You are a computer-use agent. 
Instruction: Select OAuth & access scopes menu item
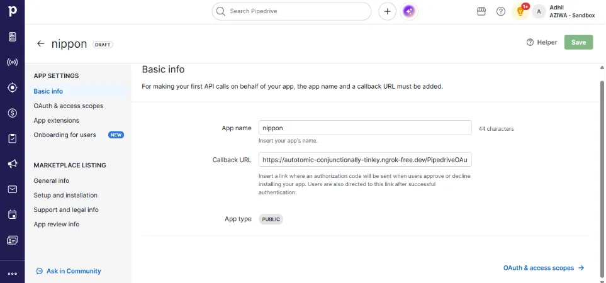coord(69,106)
